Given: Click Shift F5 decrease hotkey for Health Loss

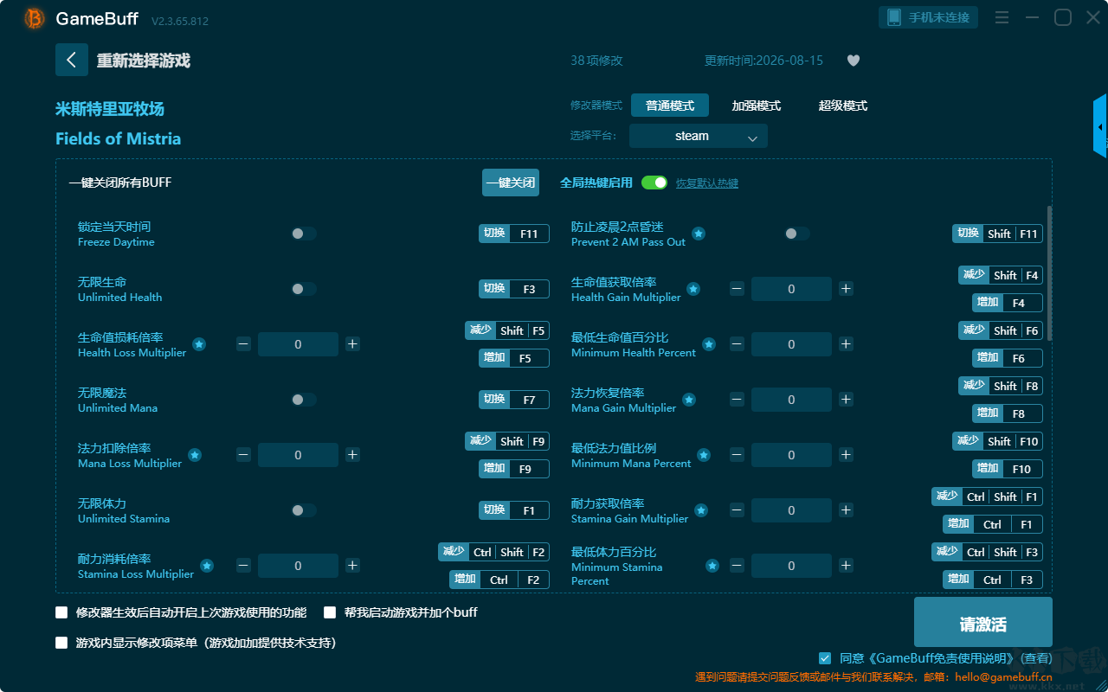Looking at the screenshot, I should pyautogui.click(x=507, y=330).
